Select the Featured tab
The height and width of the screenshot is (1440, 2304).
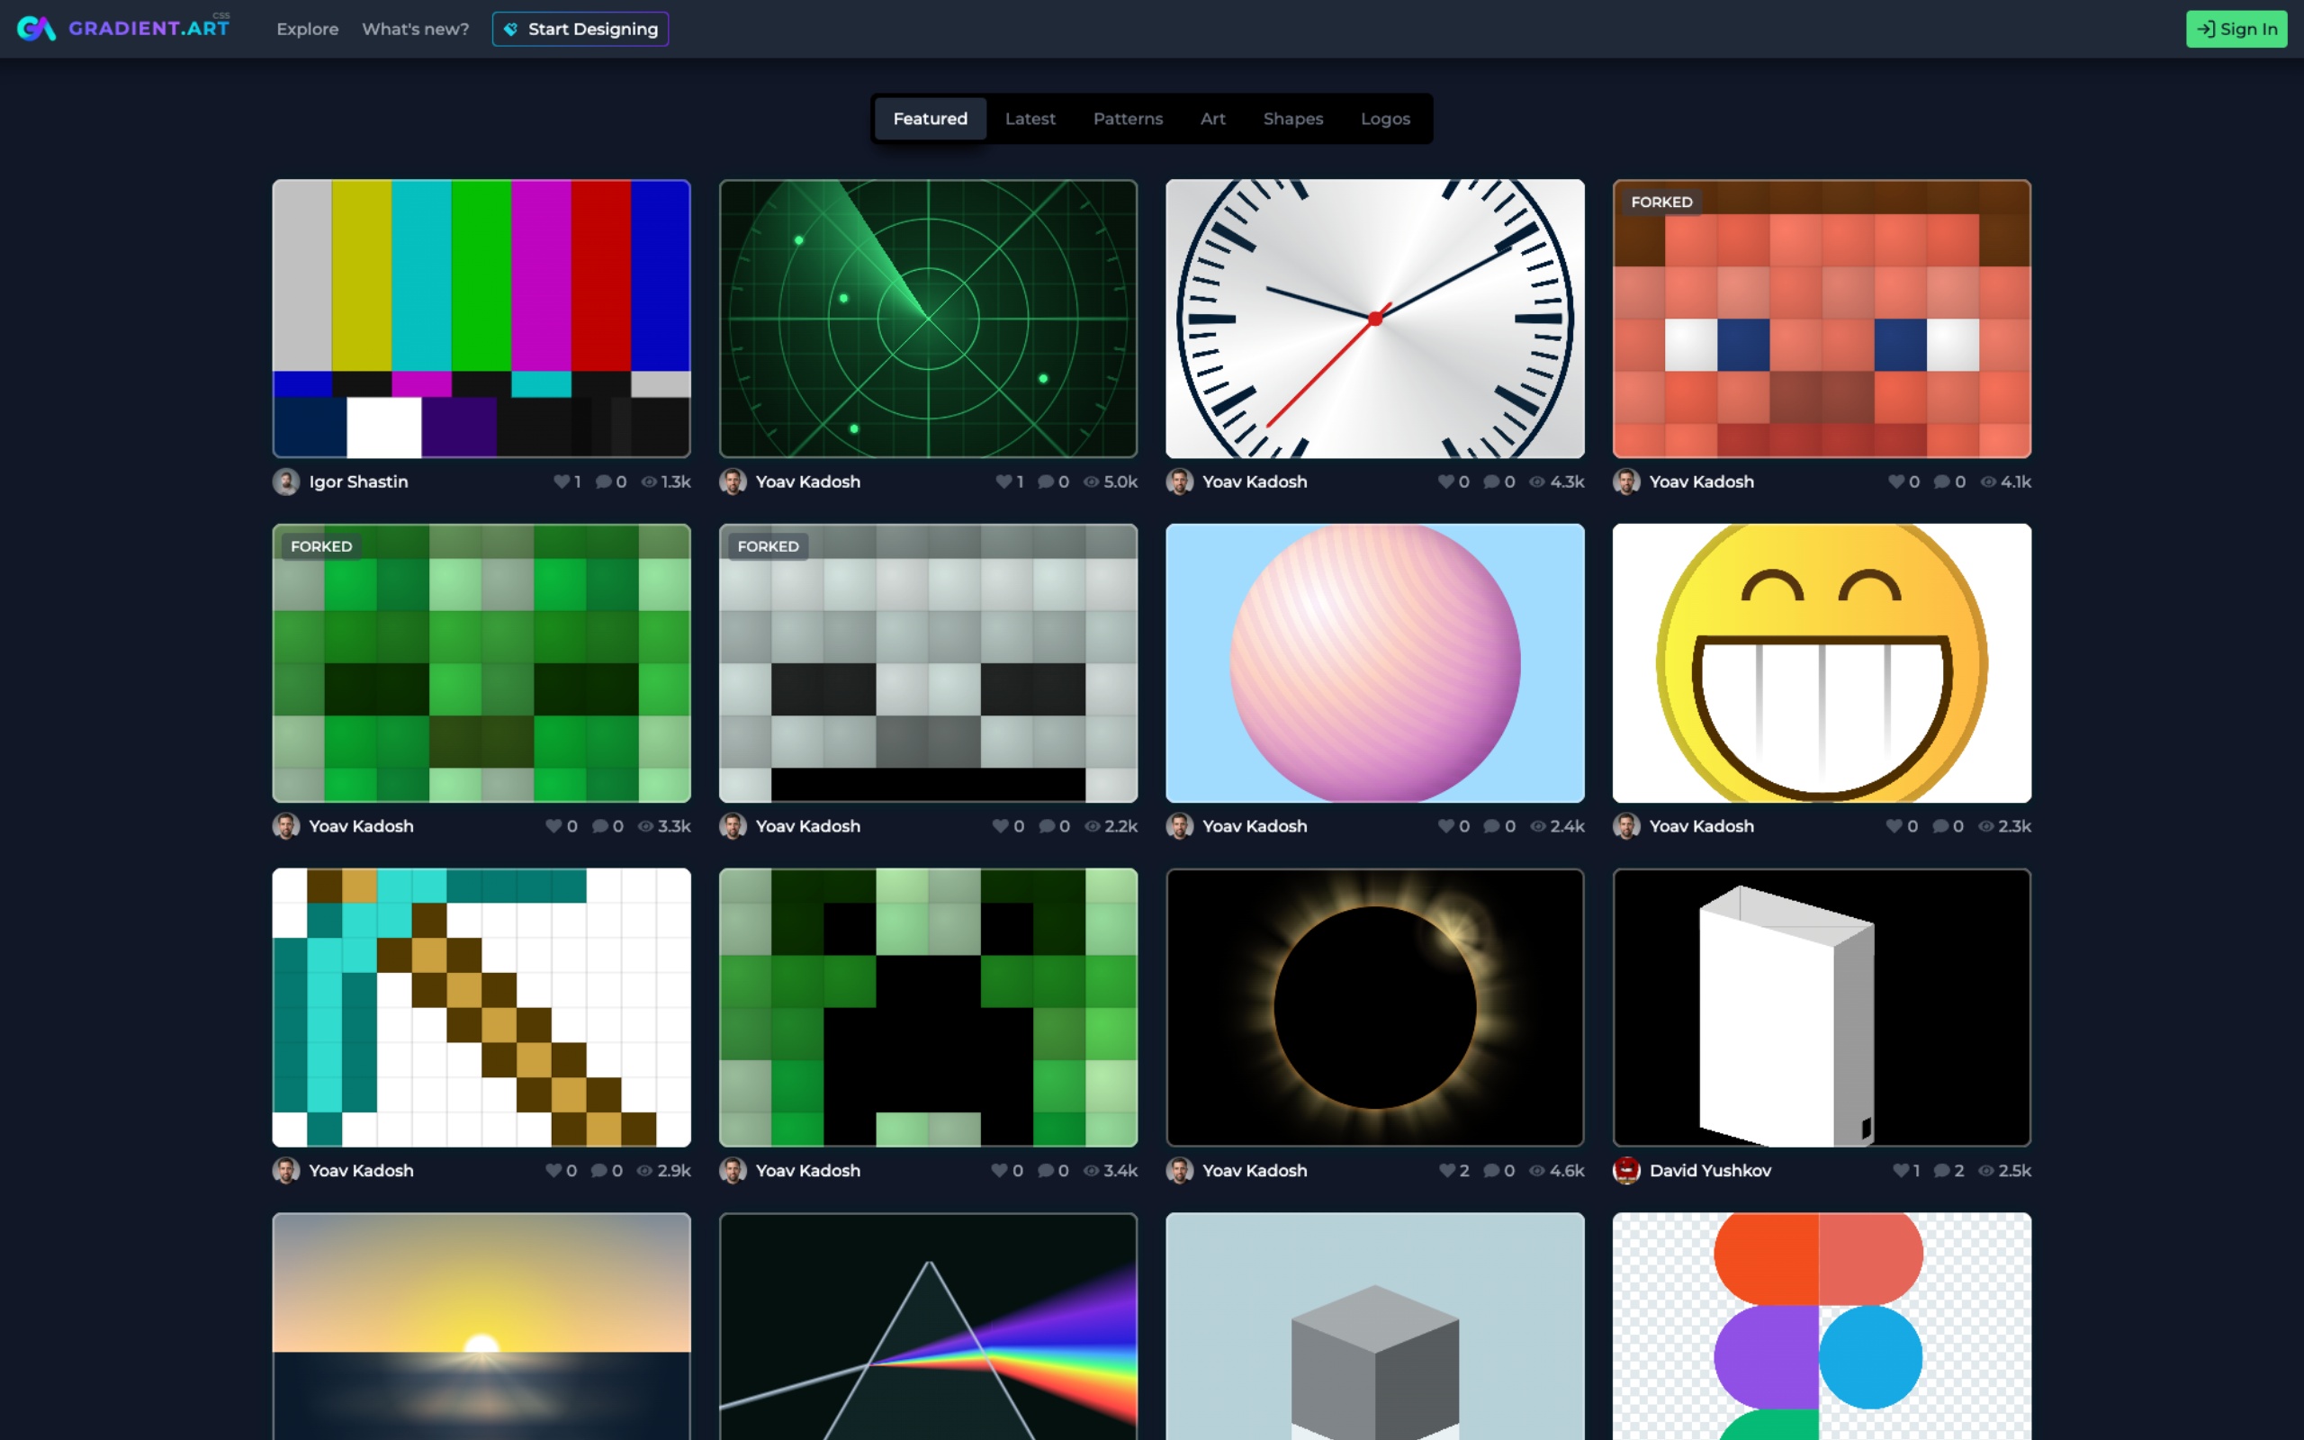point(929,118)
